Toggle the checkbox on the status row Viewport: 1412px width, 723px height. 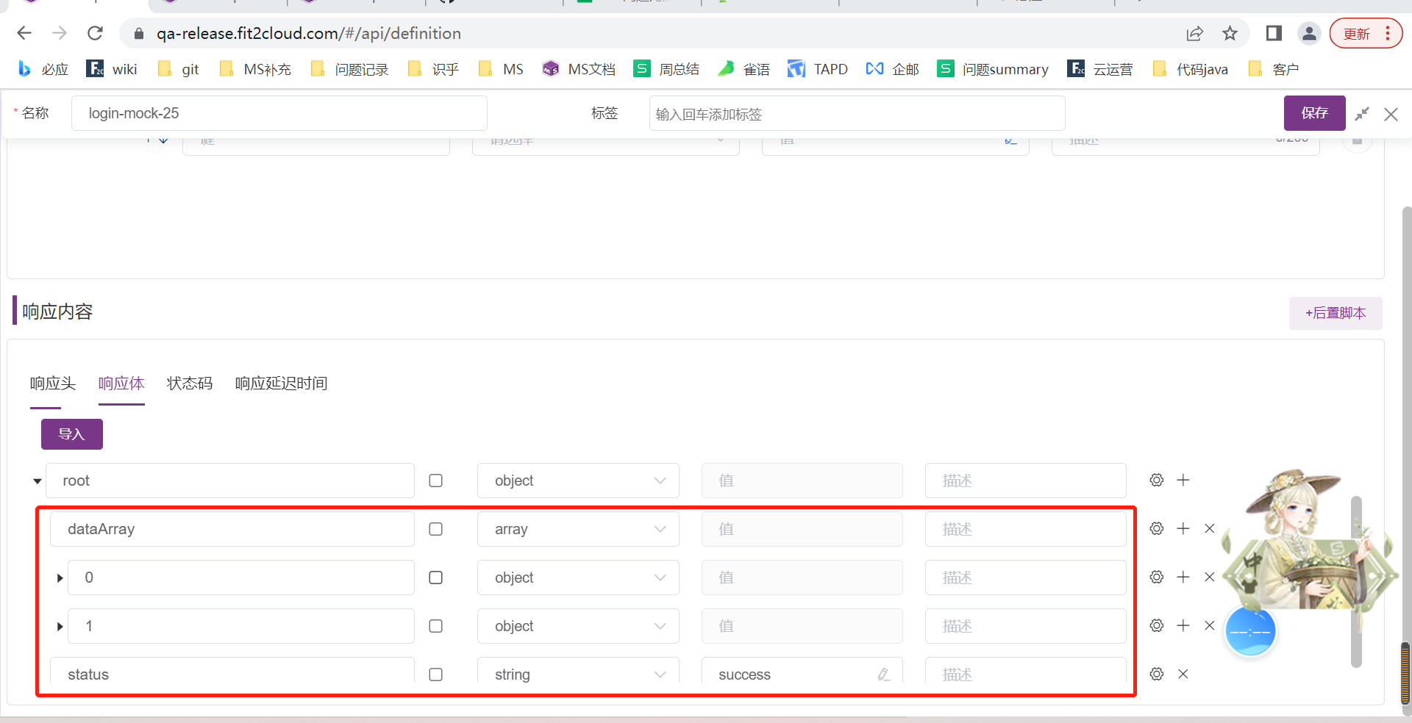click(435, 675)
